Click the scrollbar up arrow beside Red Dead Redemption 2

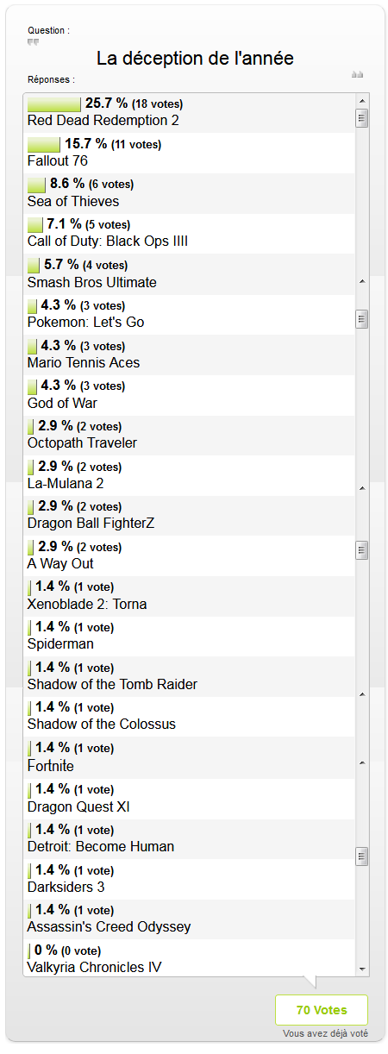pyautogui.click(x=362, y=101)
